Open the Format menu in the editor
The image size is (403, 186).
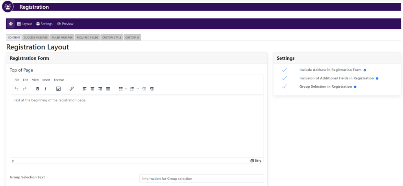[59, 80]
